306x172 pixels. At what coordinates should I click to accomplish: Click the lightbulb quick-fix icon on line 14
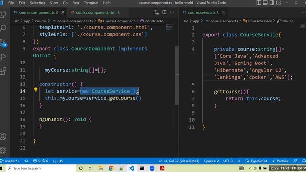click(x=36, y=89)
